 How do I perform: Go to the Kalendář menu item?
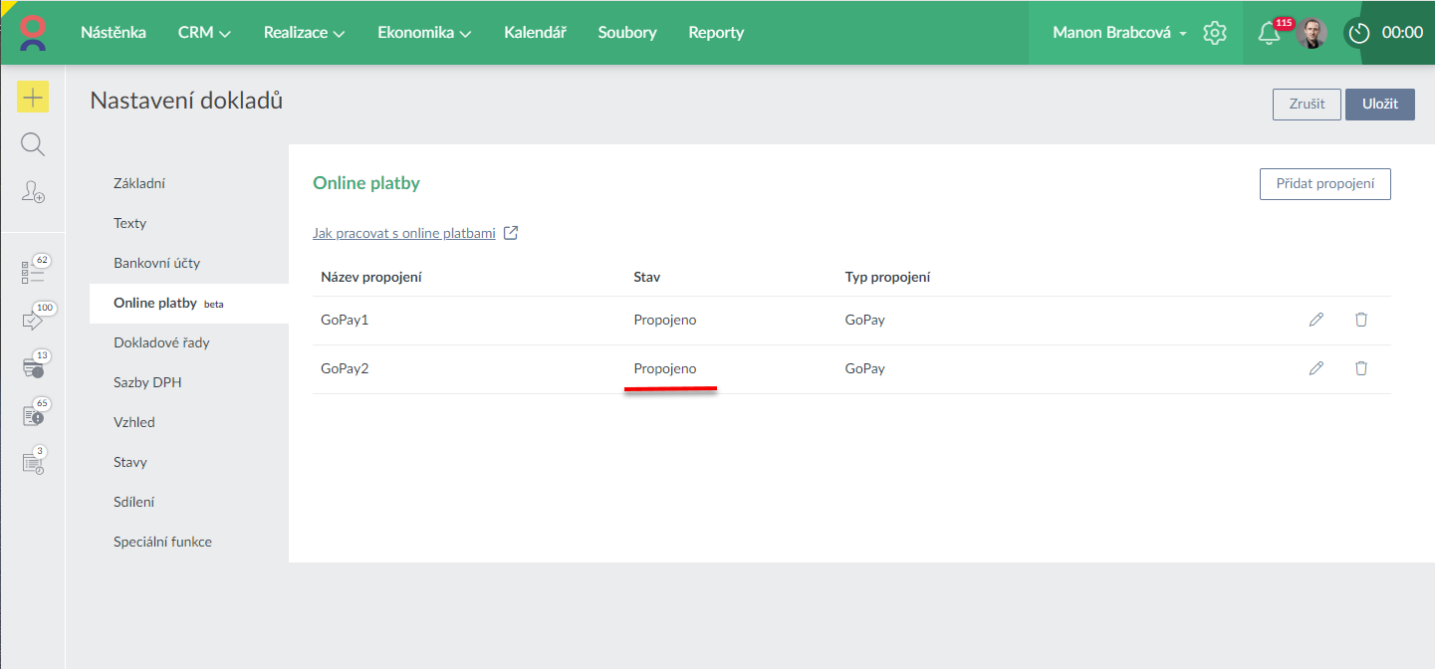[535, 33]
